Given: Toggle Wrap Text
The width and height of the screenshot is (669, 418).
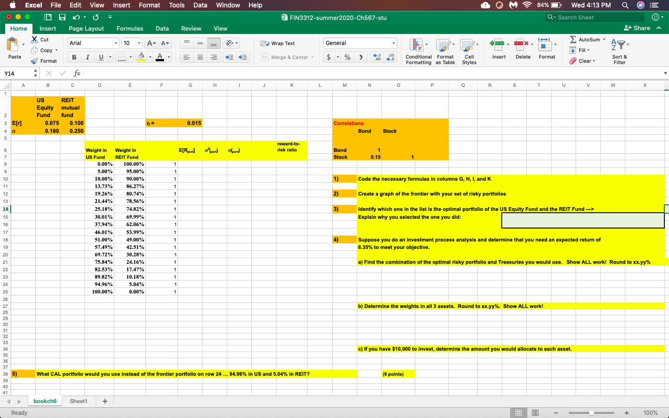Looking at the screenshot, I should (x=277, y=43).
